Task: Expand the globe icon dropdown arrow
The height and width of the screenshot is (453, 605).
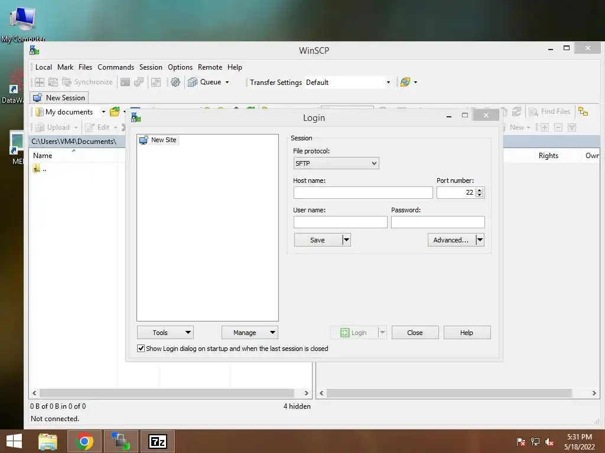Action: (x=415, y=82)
